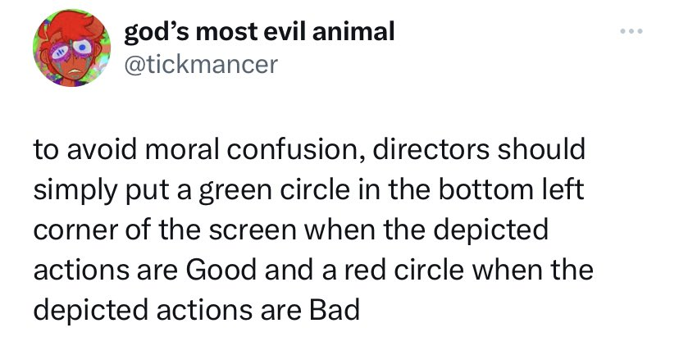Viewport: 679px width, 346px height.
Task: Open the three-dot more options menu
Action: [631, 31]
